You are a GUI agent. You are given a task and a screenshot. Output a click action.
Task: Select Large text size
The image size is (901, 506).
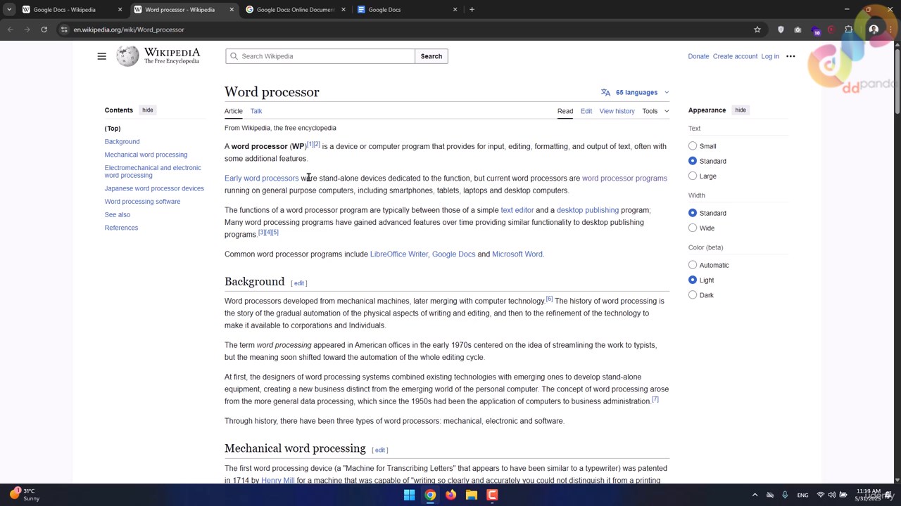pos(693,176)
